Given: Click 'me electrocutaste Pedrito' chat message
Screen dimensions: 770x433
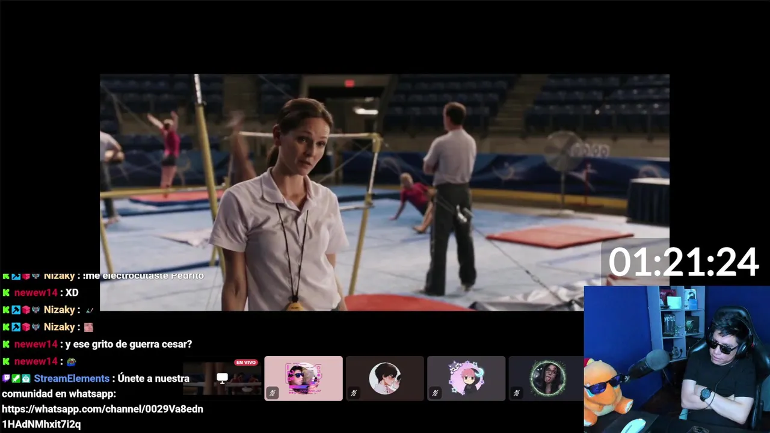Looking at the screenshot, I should (x=143, y=275).
